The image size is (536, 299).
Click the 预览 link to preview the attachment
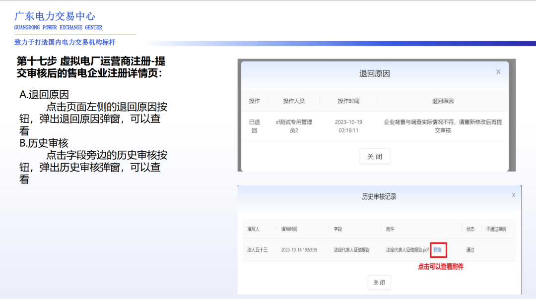tap(437, 250)
